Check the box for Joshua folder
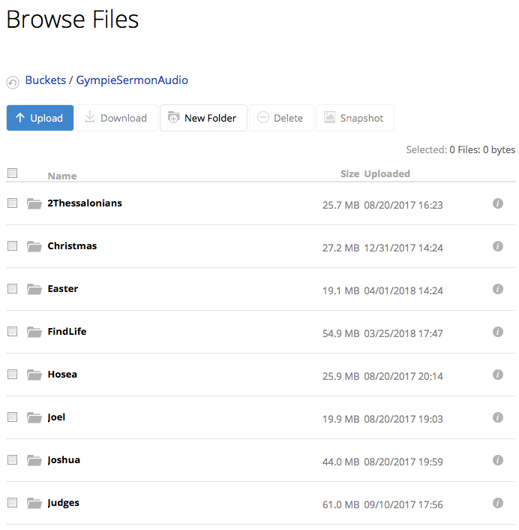The height and width of the screenshot is (530, 519). (x=13, y=459)
